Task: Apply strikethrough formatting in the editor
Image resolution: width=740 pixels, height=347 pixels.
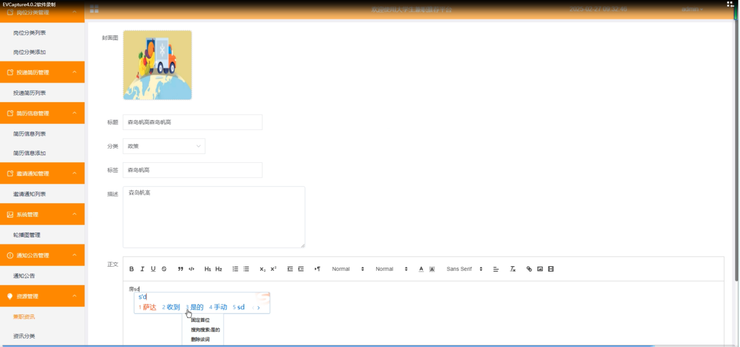Action: pyautogui.click(x=164, y=269)
